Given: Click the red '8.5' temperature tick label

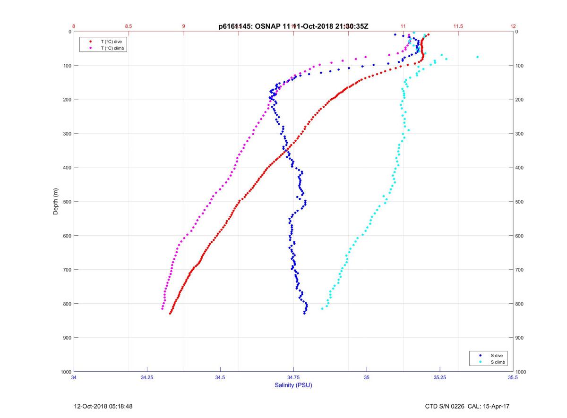Looking at the screenshot, I should tap(129, 26).
